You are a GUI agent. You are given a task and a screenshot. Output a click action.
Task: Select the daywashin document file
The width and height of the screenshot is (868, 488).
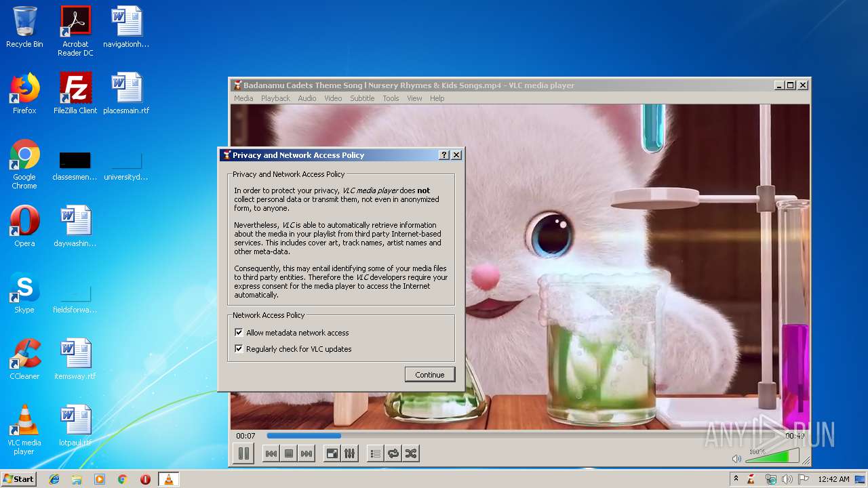[75, 226]
